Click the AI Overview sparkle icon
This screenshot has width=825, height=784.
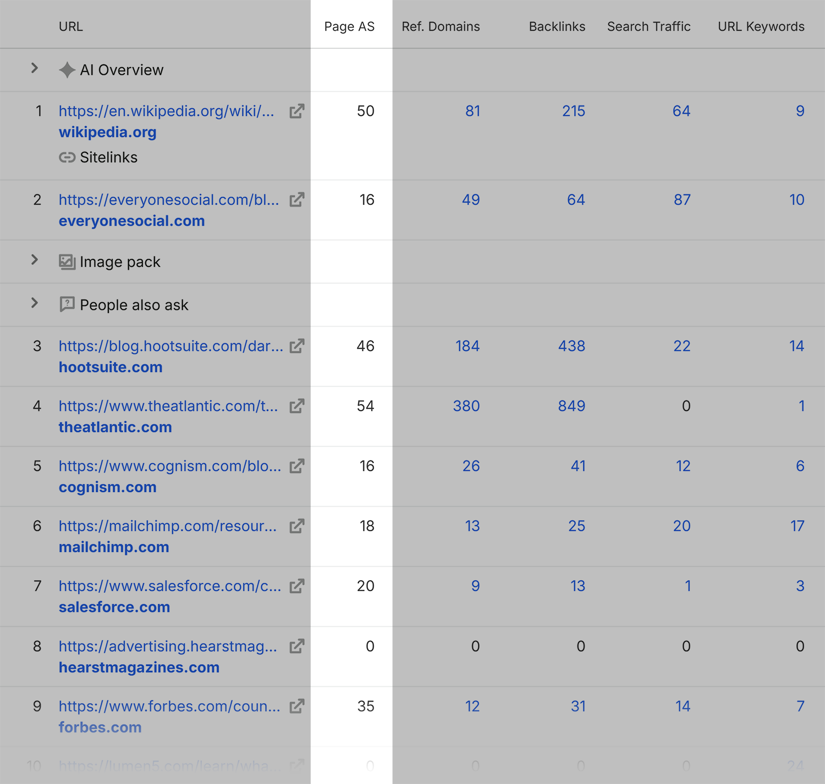pyautogui.click(x=67, y=70)
